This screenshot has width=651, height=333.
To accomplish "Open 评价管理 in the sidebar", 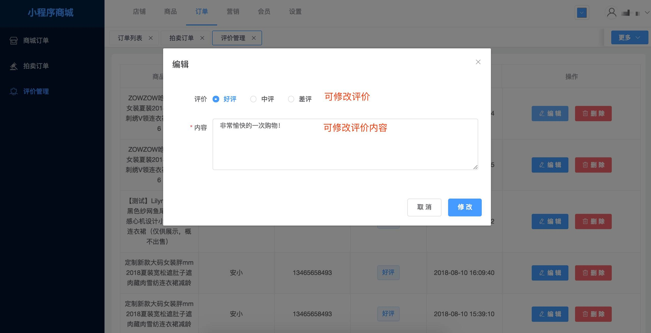I will pyautogui.click(x=36, y=91).
